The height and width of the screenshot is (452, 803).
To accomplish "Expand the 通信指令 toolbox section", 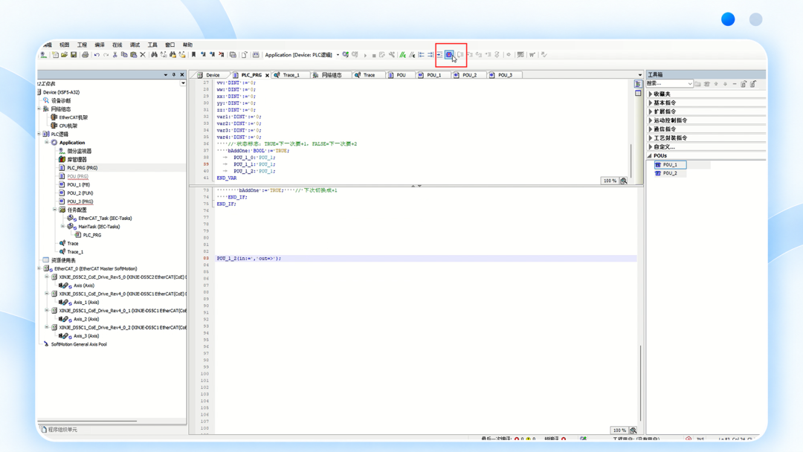I will click(651, 129).
